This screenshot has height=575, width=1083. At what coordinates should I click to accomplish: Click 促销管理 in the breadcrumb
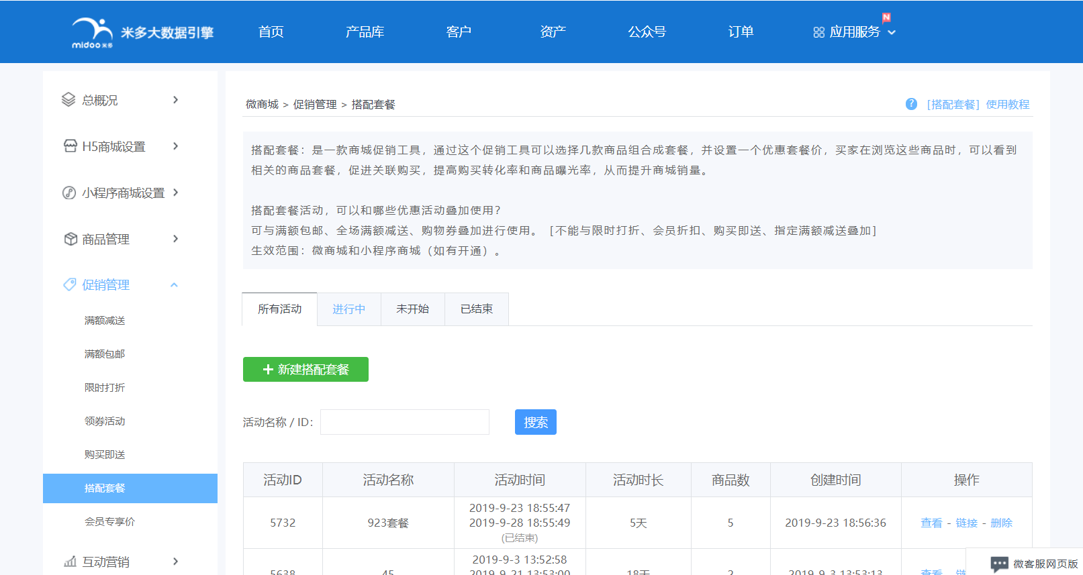pyautogui.click(x=315, y=104)
